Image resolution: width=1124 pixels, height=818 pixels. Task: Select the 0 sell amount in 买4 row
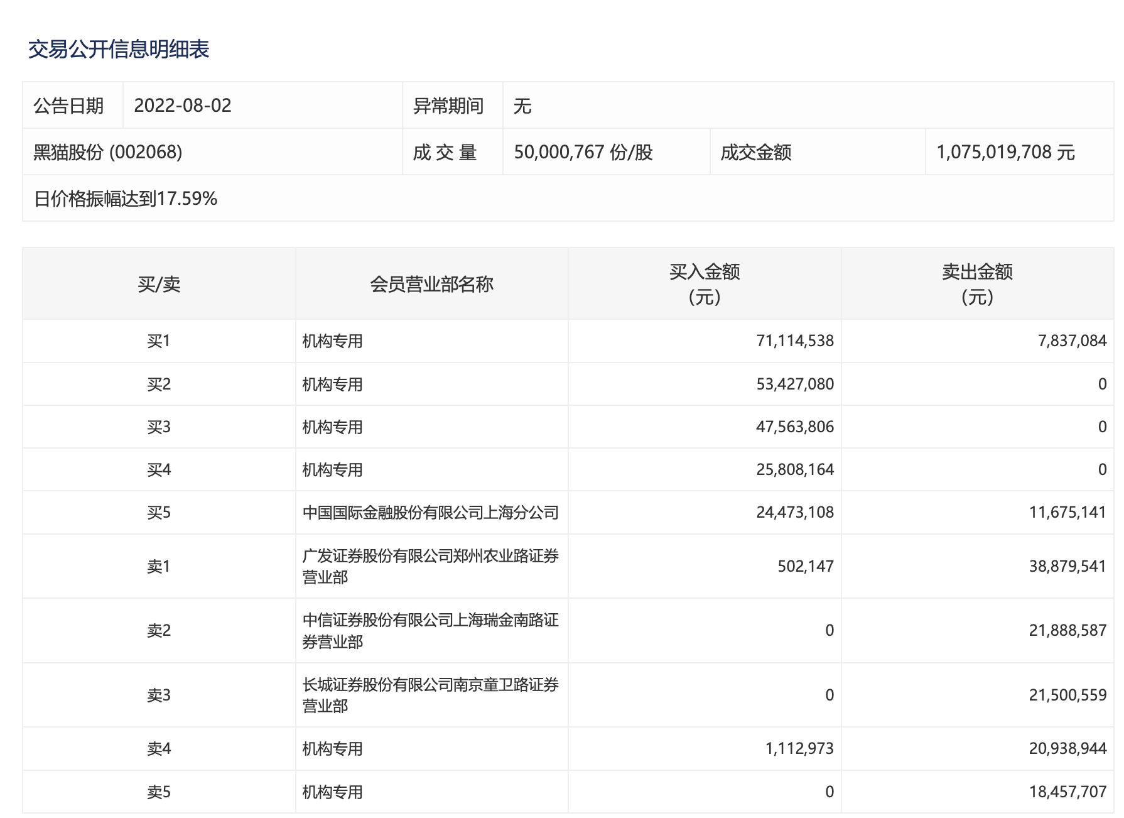[1102, 469]
